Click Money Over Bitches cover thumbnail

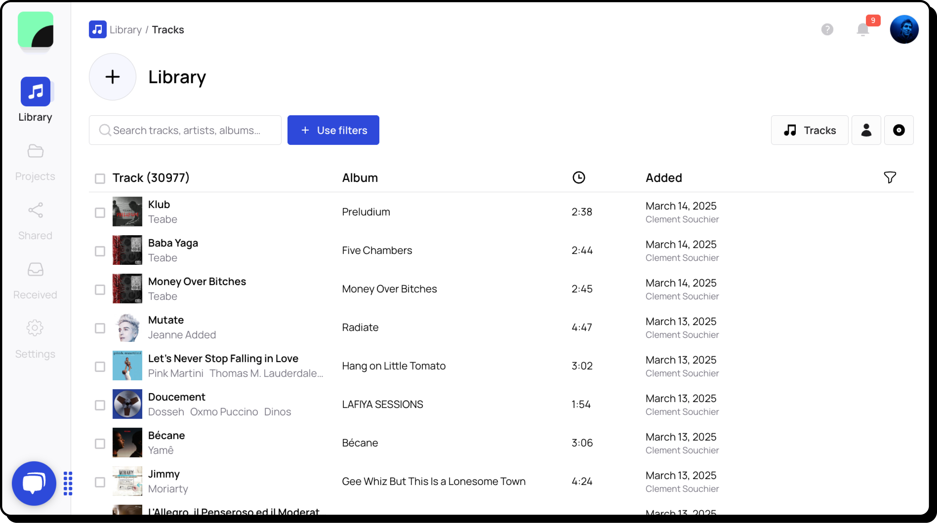pos(127,289)
